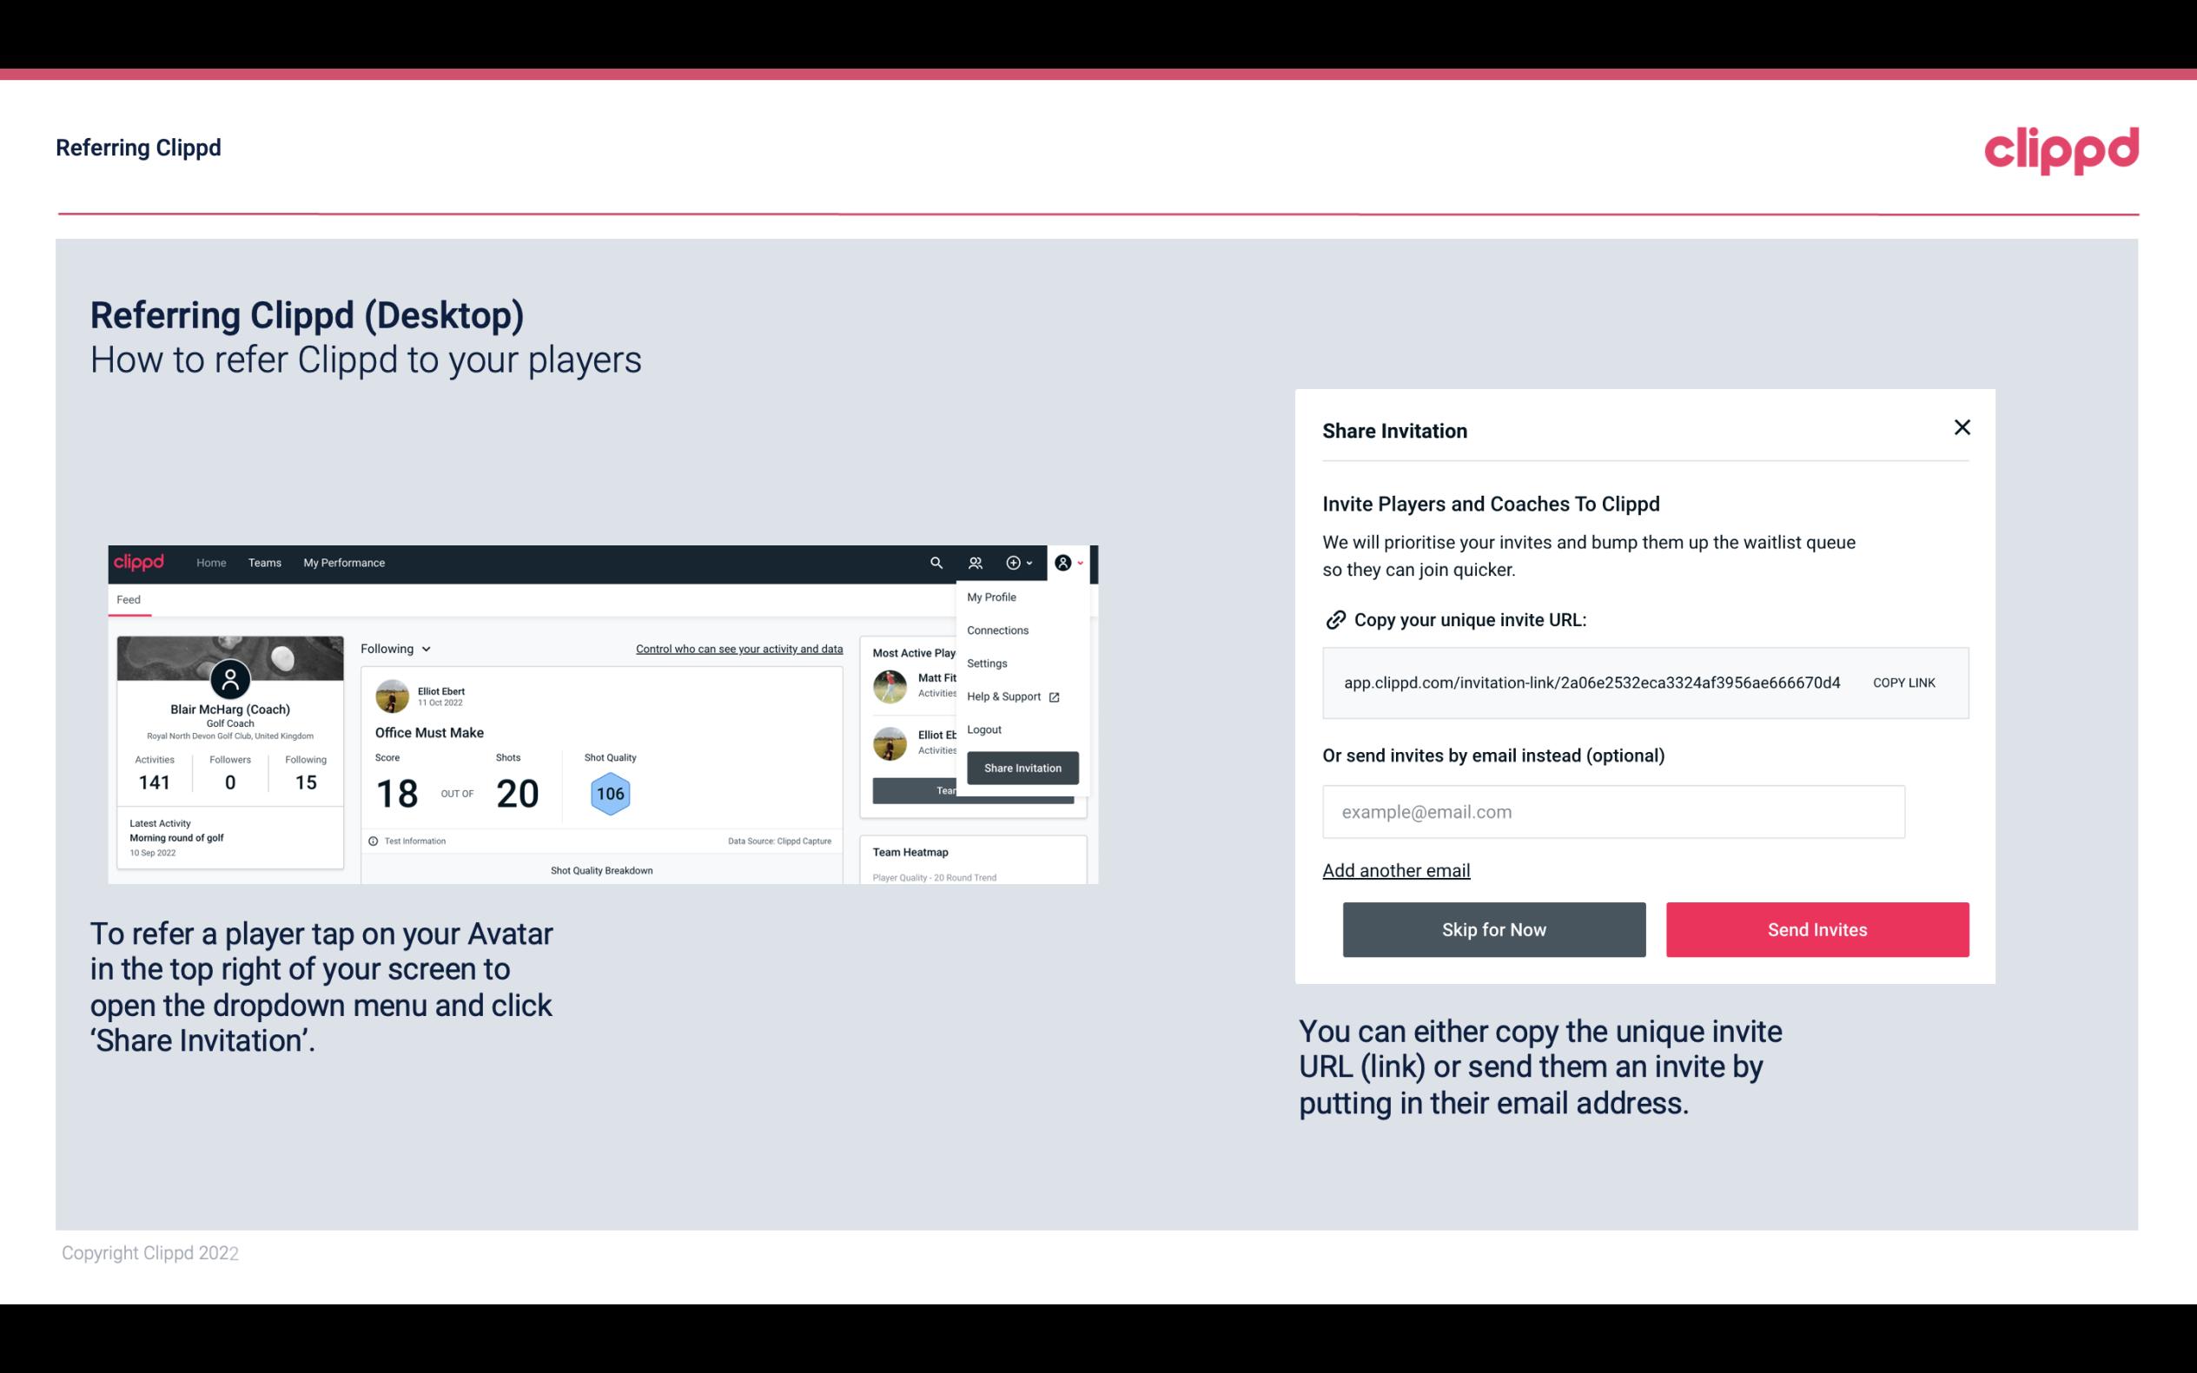Click the email input field
The image size is (2197, 1373).
pyautogui.click(x=1613, y=811)
